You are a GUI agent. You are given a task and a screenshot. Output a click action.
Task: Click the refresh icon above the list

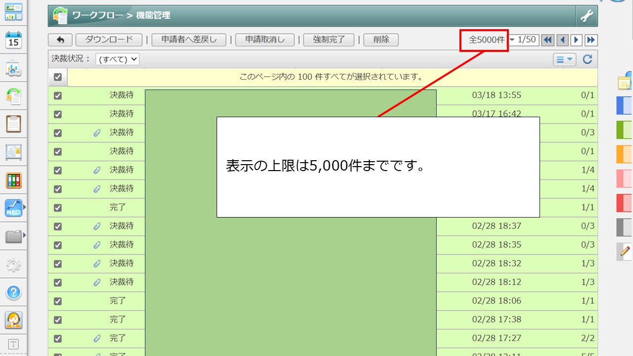587,59
